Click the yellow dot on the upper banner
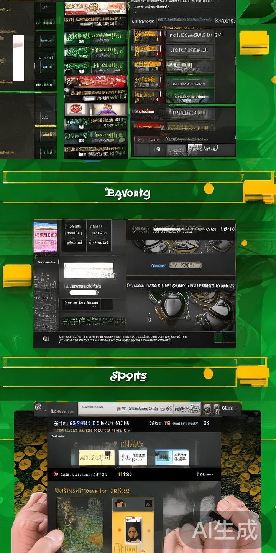276x553 pixels. click(209, 188)
